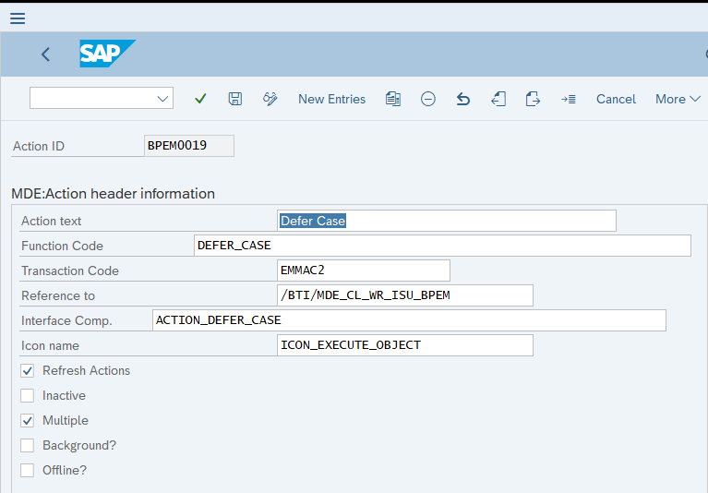Click the circled minus delete icon

coord(428,99)
